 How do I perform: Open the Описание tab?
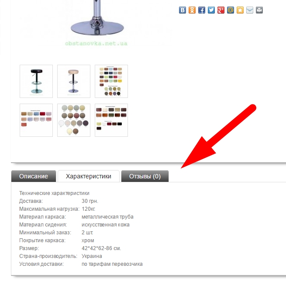(x=34, y=176)
